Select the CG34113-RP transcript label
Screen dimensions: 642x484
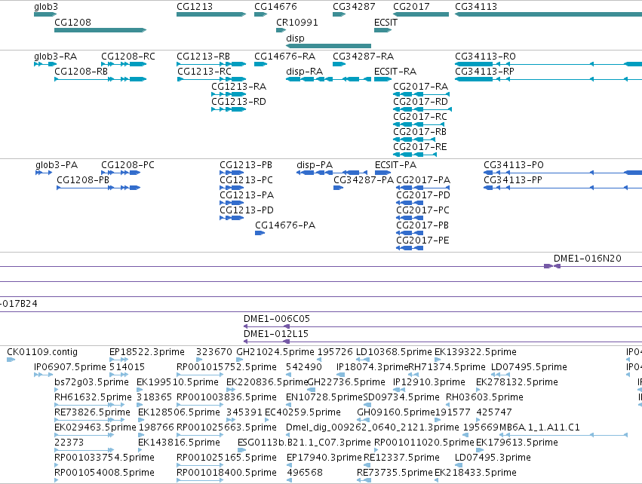tap(484, 71)
